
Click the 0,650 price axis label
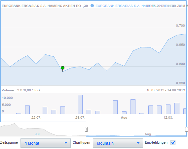(180, 45)
